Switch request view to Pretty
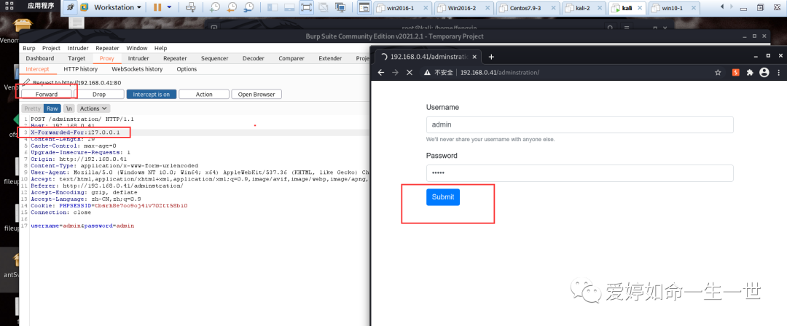Viewport: 787px width, 326px height. coord(33,108)
